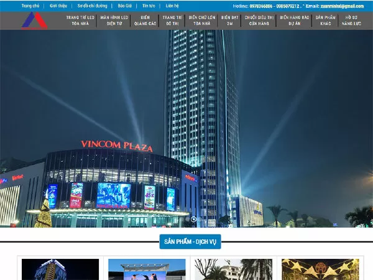Click the Sản phẩm - Dịch vụ button

coord(190,241)
